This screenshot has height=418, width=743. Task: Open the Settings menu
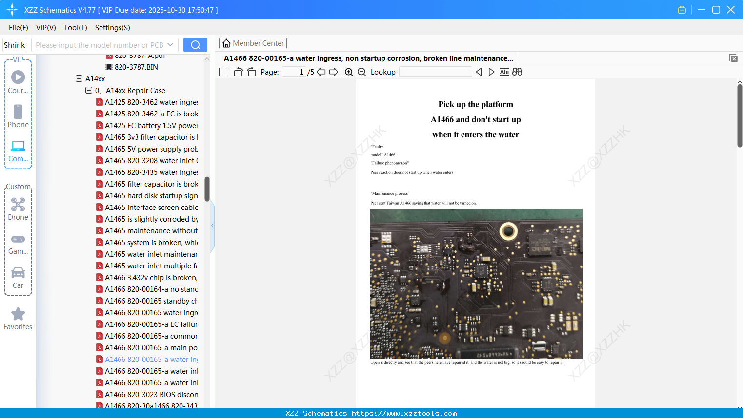pyautogui.click(x=113, y=28)
